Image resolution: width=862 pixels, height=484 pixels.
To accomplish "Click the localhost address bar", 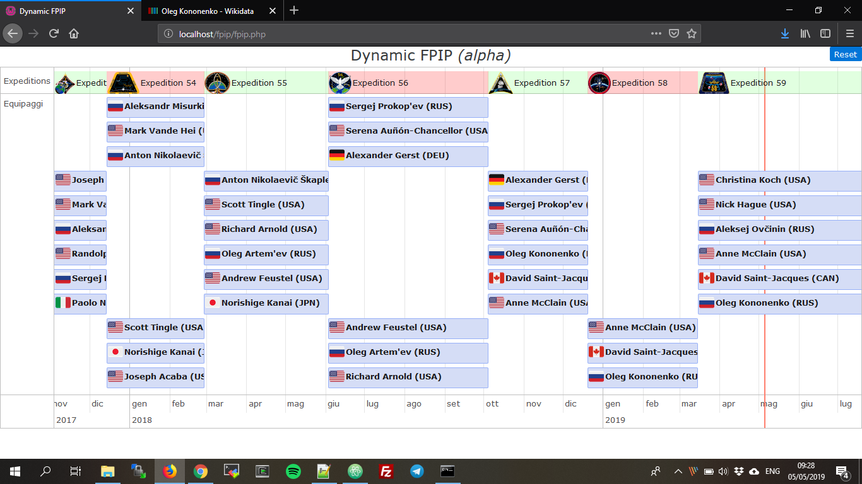I will pyautogui.click(x=404, y=34).
